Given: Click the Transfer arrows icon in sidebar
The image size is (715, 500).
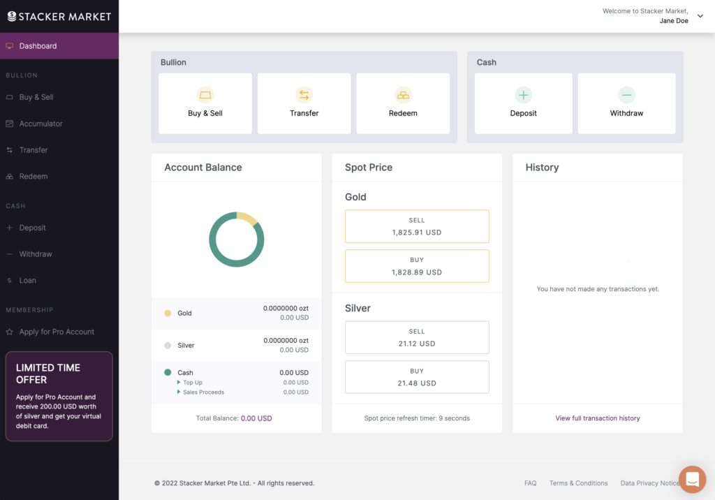Looking at the screenshot, I should click(x=9, y=150).
